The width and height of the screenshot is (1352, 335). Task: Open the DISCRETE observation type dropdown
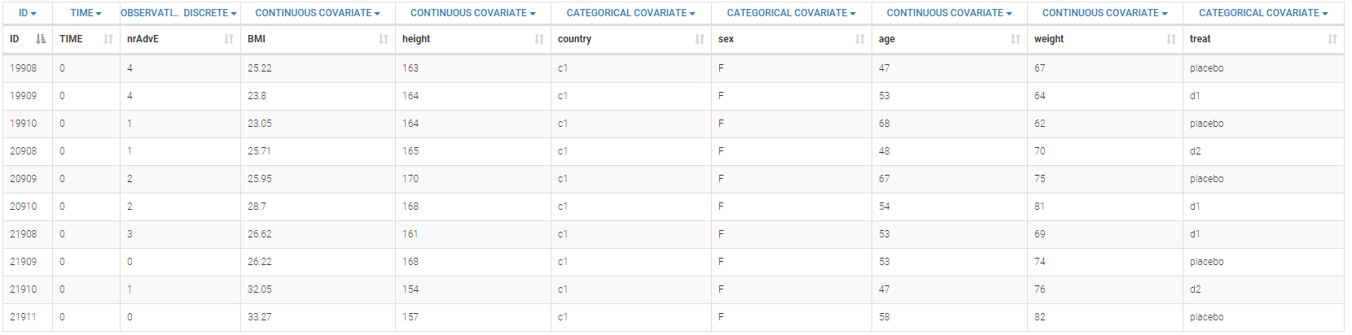210,13
